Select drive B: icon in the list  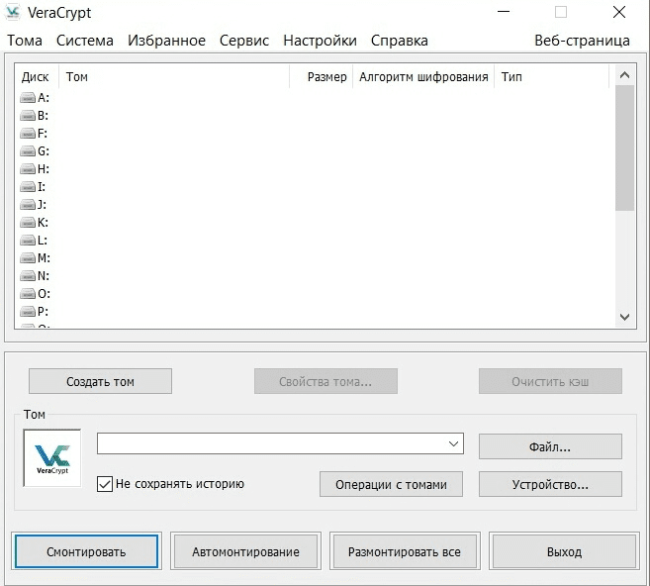[28, 116]
